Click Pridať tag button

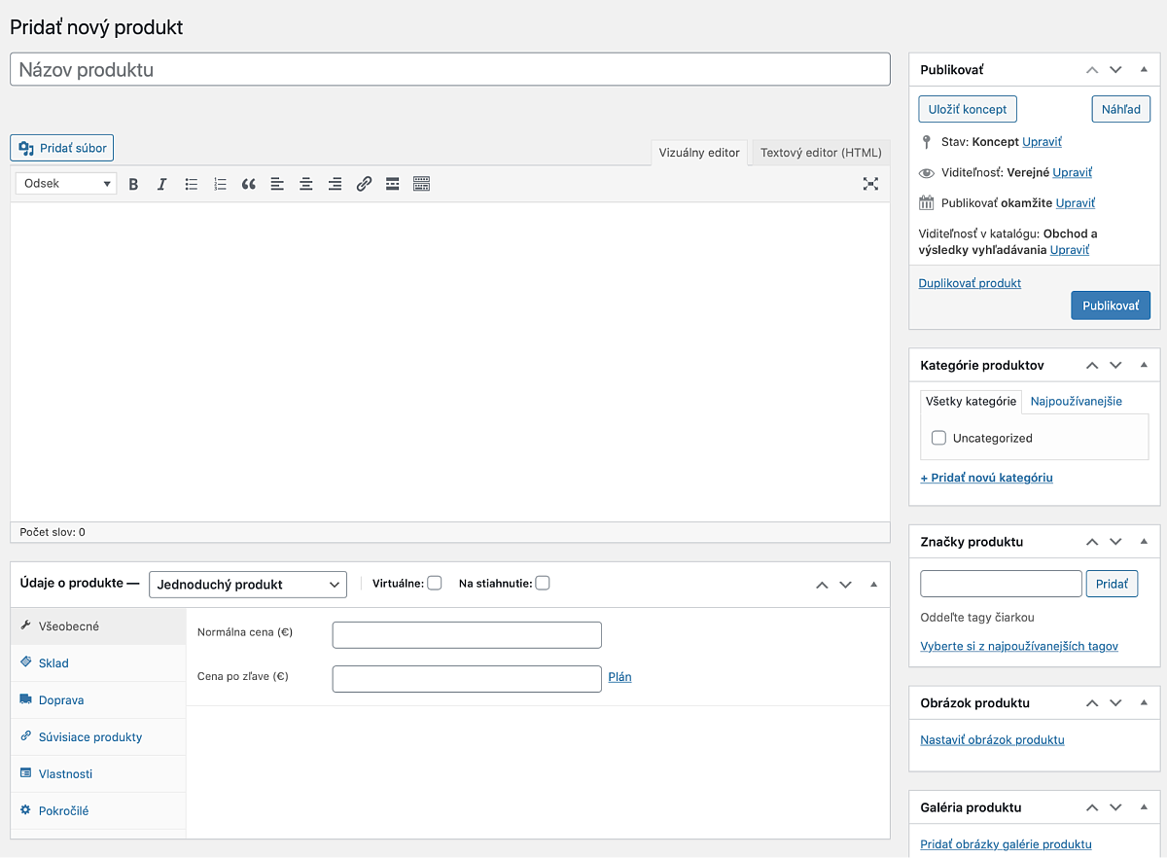click(1112, 584)
